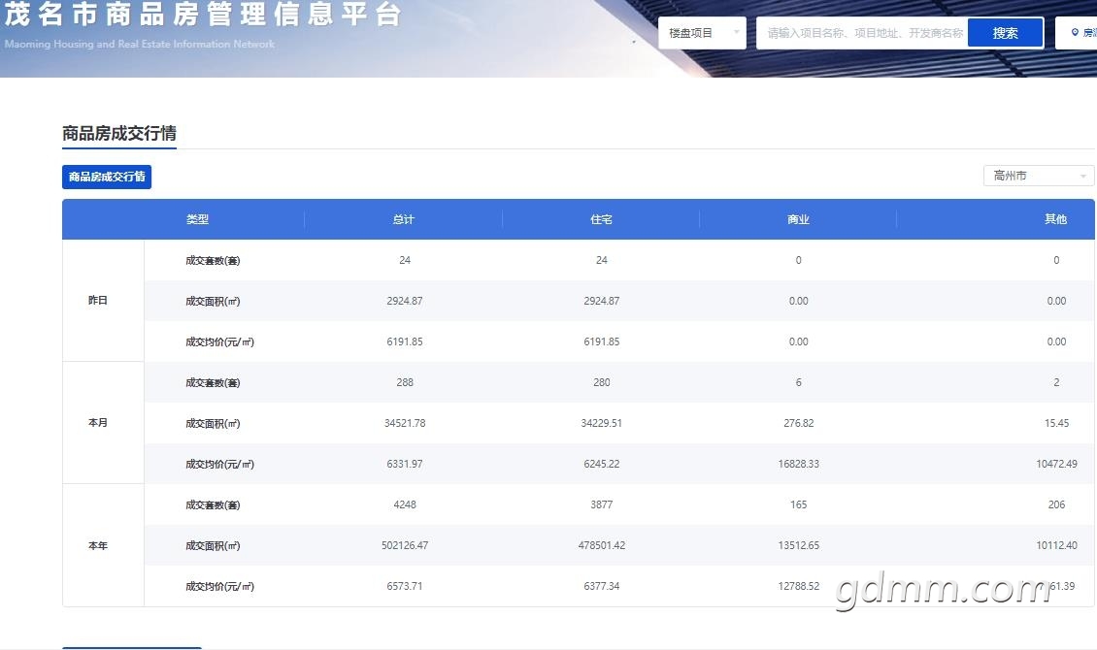Viewport: 1097px width, 650px height.
Task: Click the 住宅 column header
Action: coord(601,219)
